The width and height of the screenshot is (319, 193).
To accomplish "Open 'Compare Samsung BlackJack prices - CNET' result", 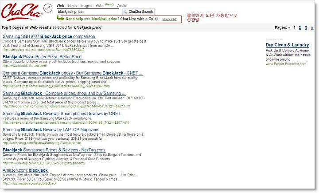I will click(x=73, y=73).
